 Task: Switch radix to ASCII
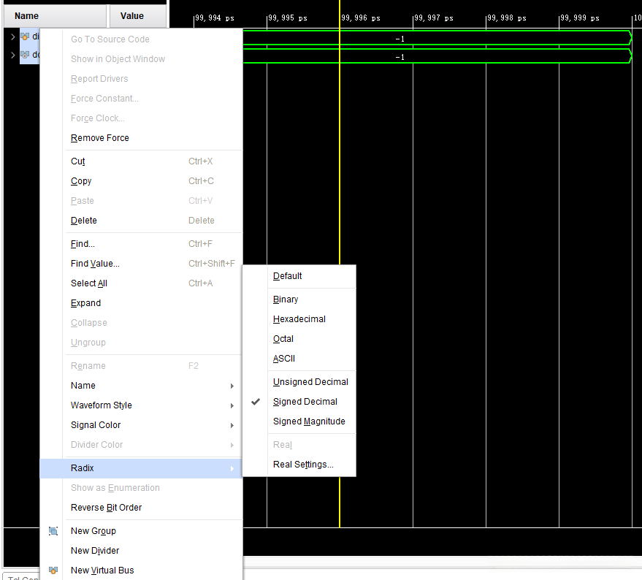tap(299, 359)
